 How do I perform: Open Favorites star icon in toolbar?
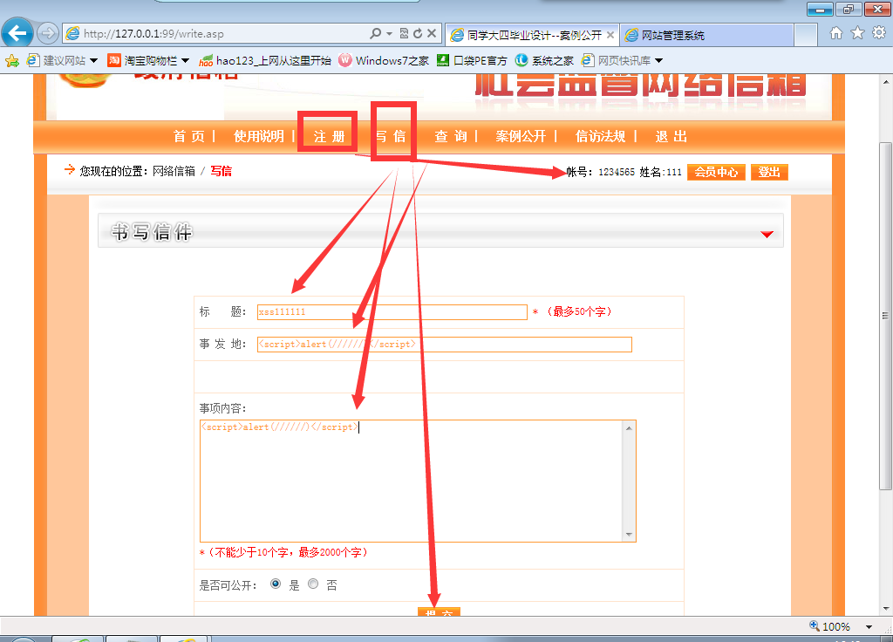point(858,33)
